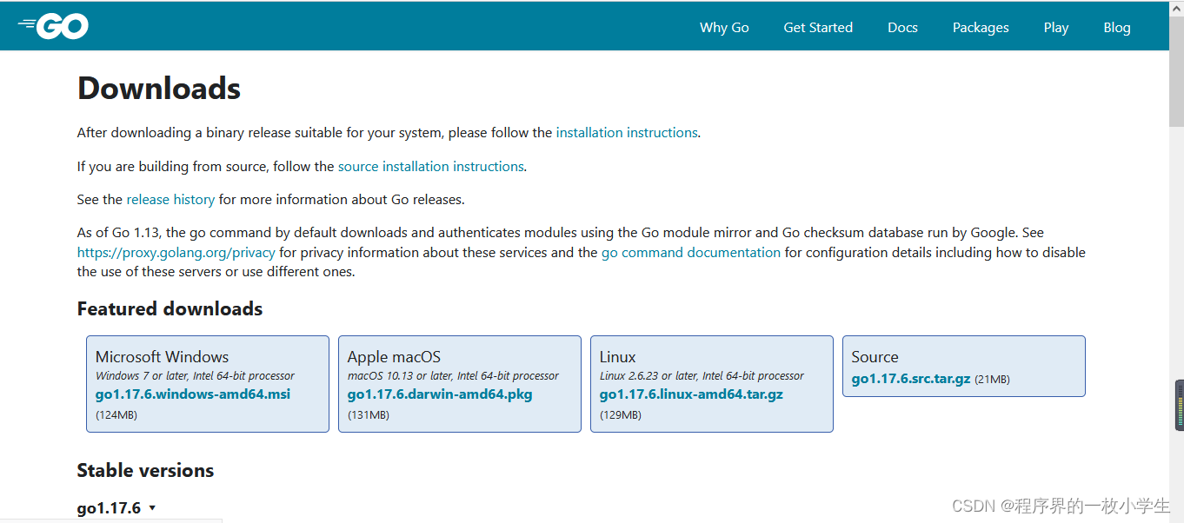Follow the installation instructions link
Screen dimensions: 1184x523
click(627, 133)
